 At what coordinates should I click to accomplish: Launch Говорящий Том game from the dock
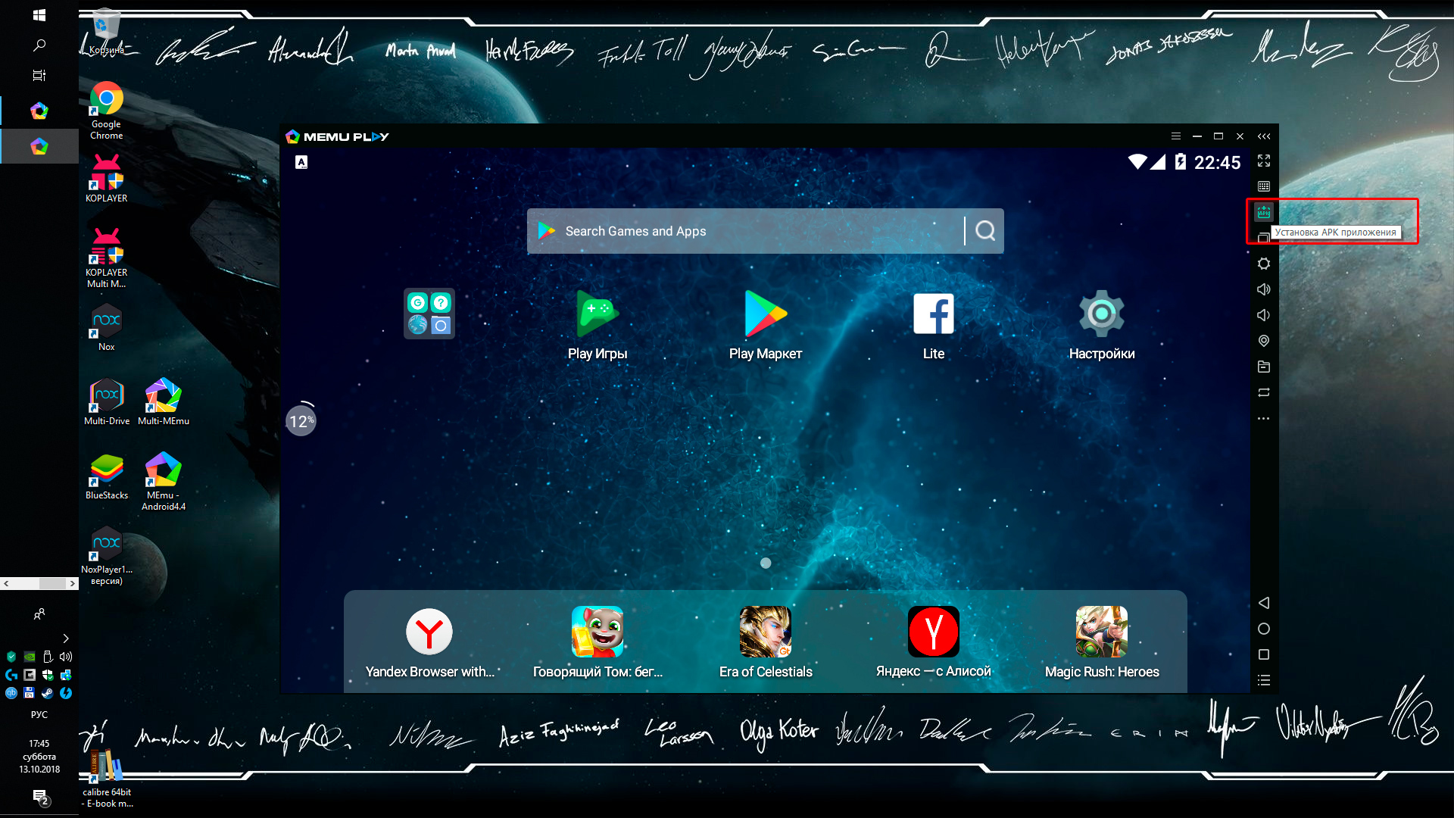pos(598,642)
